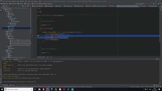
Task: Open Search Everywhere magnifier icon
Action: [161, 4]
